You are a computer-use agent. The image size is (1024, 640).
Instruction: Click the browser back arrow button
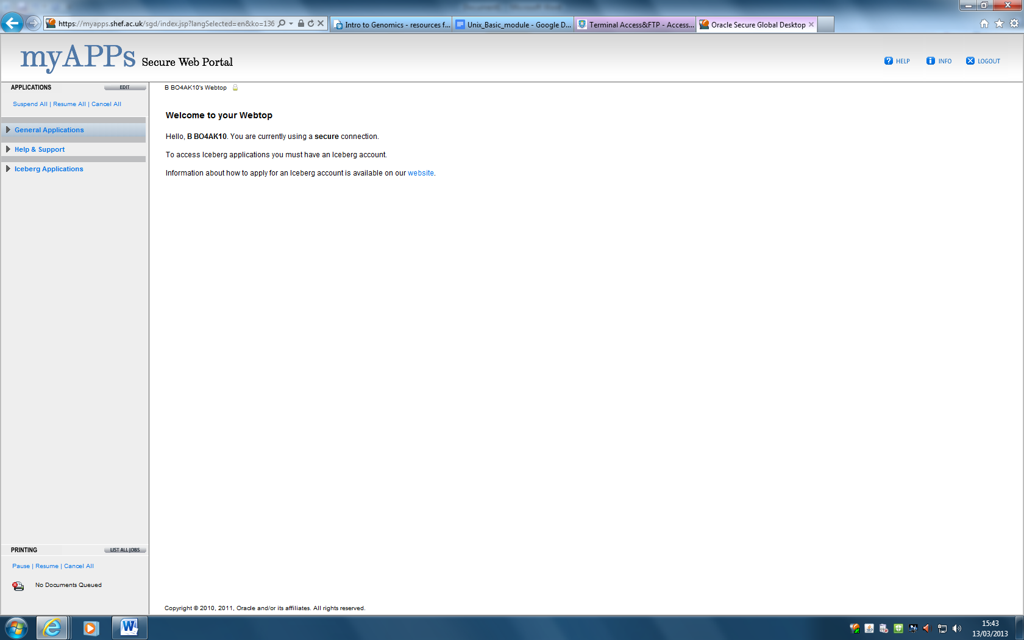tap(12, 24)
